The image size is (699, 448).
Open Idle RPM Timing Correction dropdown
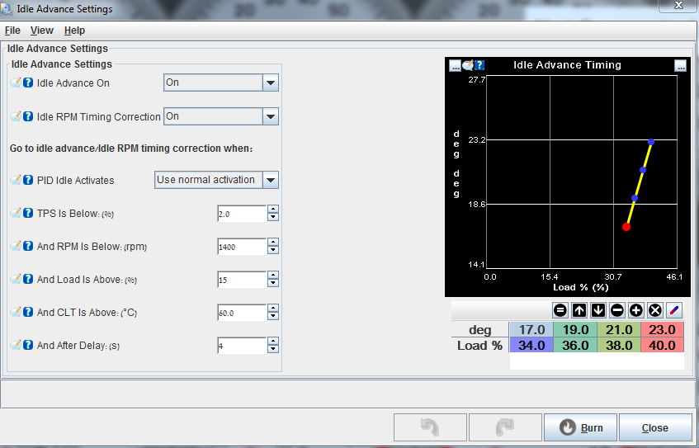[271, 116]
